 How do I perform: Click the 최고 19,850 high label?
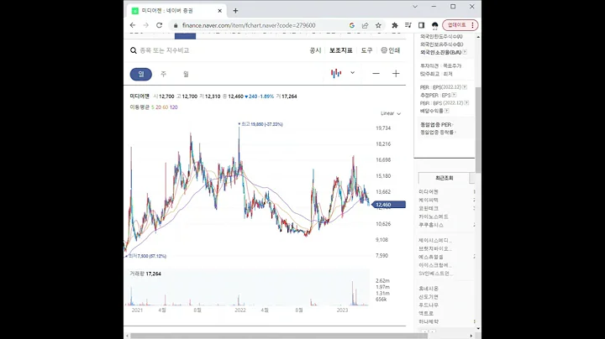[260, 124]
